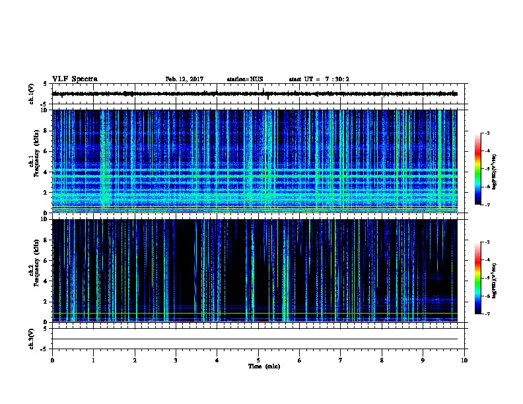Click the "station=HUS" label
The image size is (523, 404).
tap(245, 79)
